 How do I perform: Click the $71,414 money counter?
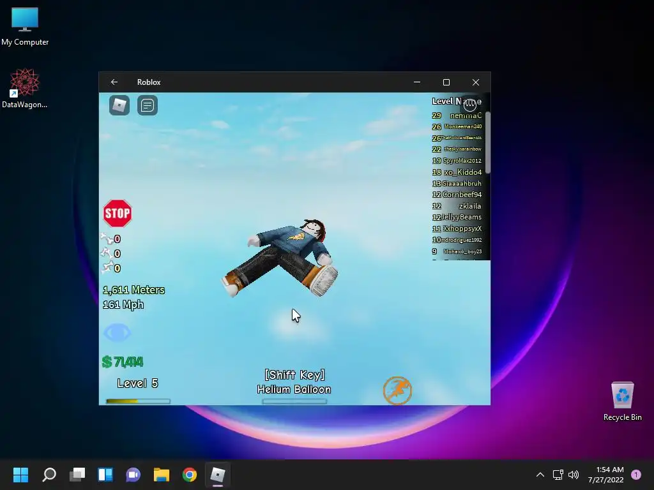(x=123, y=362)
